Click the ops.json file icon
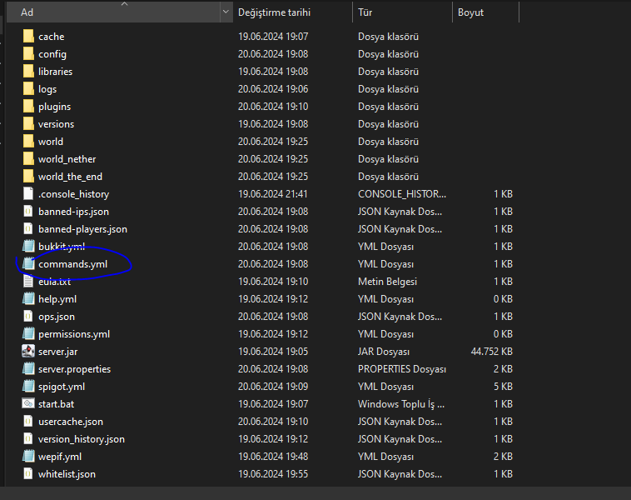The height and width of the screenshot is (500, 631). 28,317
